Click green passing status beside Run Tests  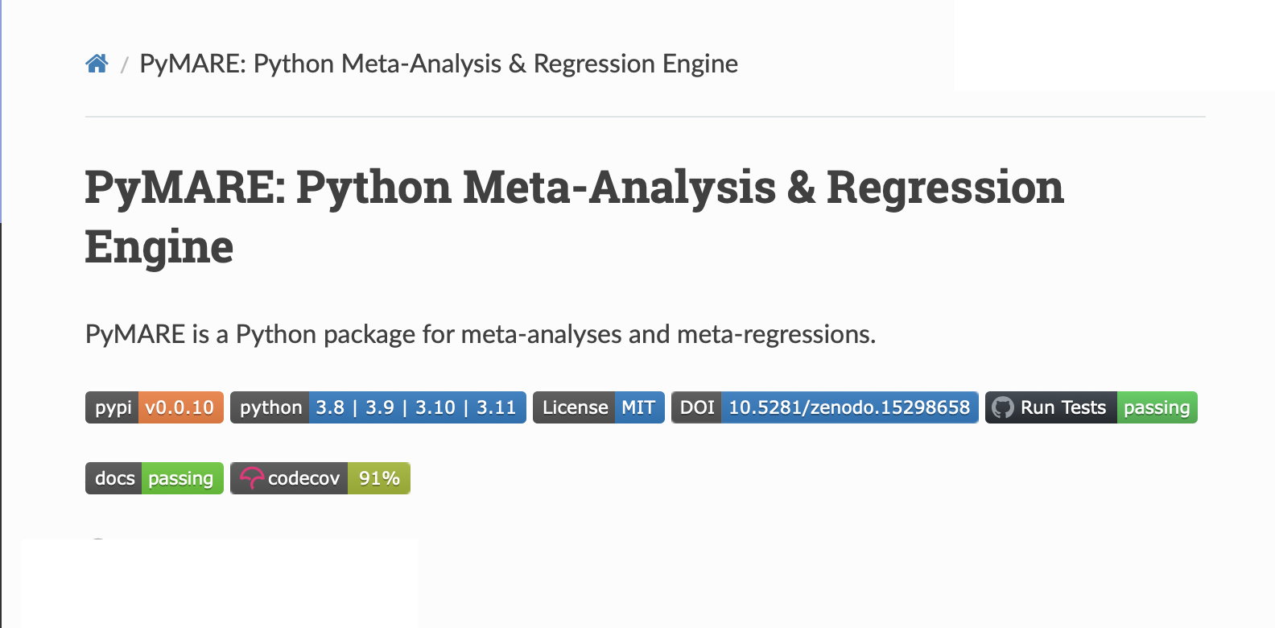point(1157,407)
